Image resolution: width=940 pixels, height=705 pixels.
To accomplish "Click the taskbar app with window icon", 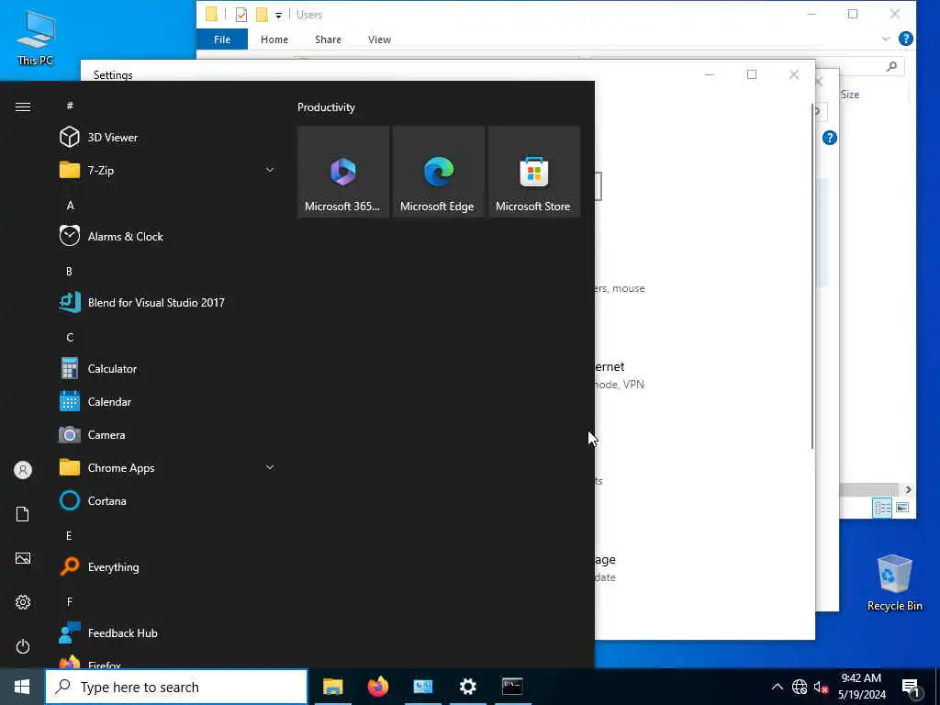I will [422, 687].
